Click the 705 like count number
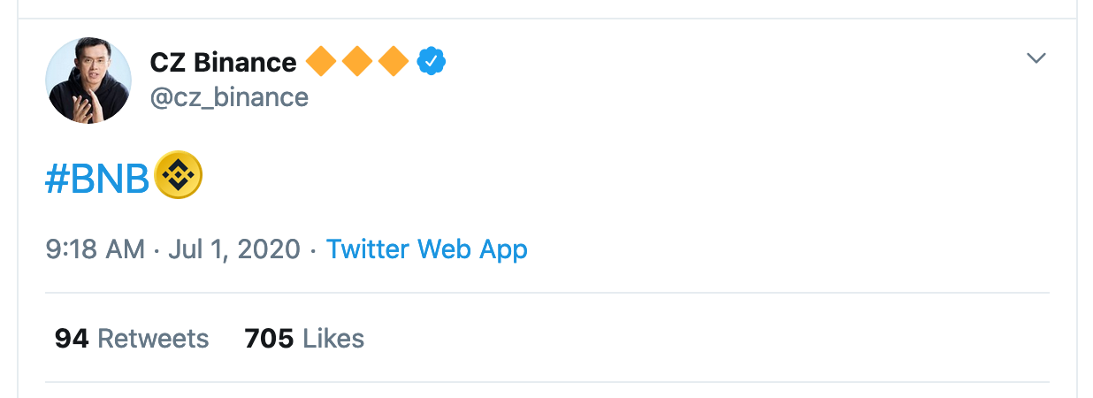 point(269,338)
